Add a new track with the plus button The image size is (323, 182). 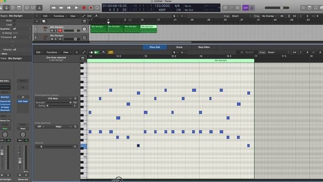(37, 21)
